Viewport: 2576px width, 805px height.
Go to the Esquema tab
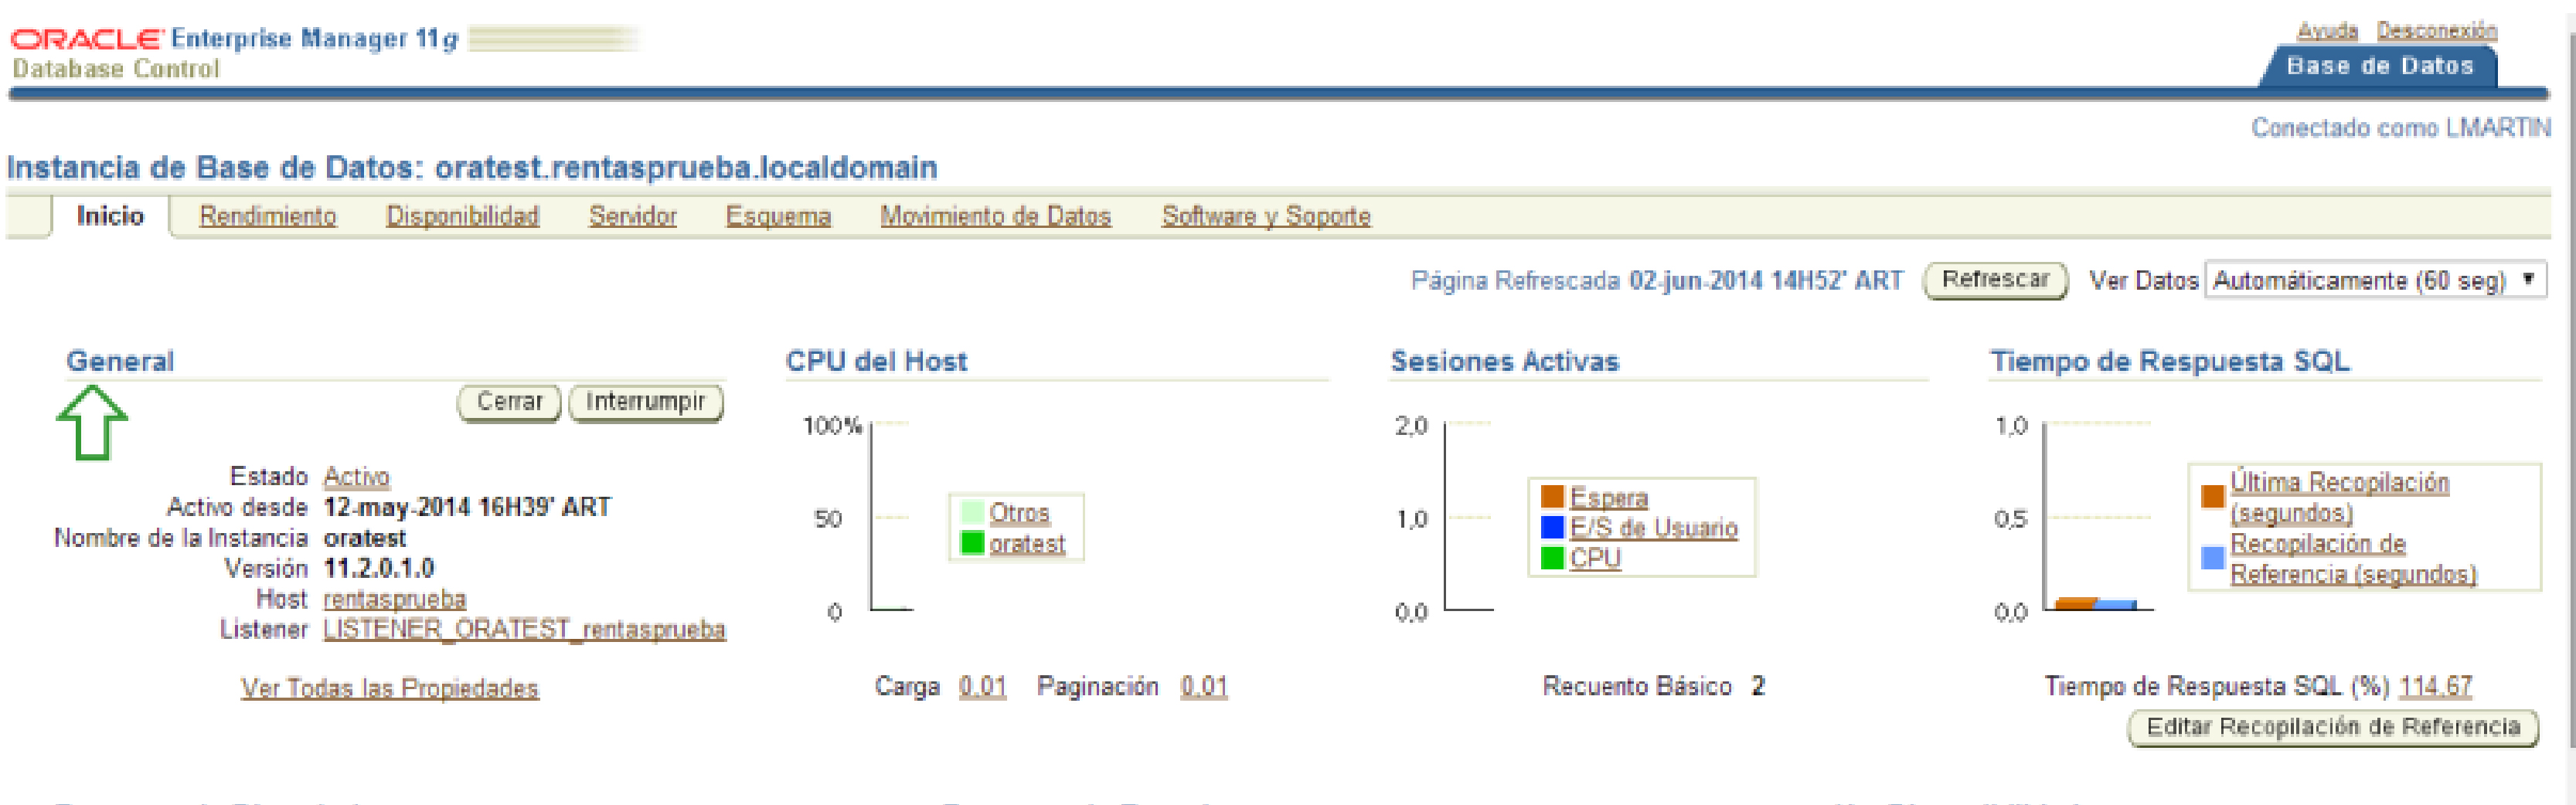point(778,216)
